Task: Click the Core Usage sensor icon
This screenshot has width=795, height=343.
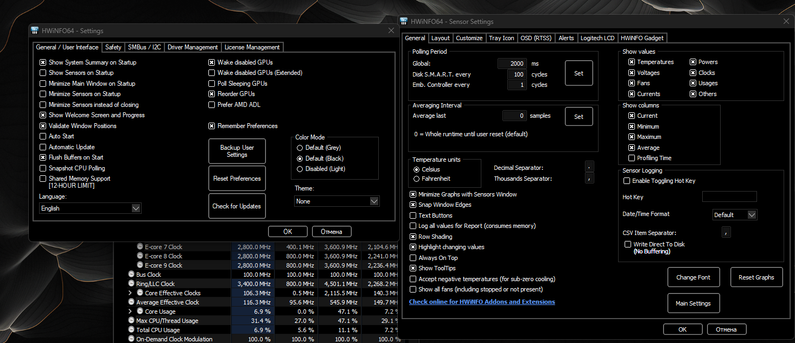Action: coord(140,312)
